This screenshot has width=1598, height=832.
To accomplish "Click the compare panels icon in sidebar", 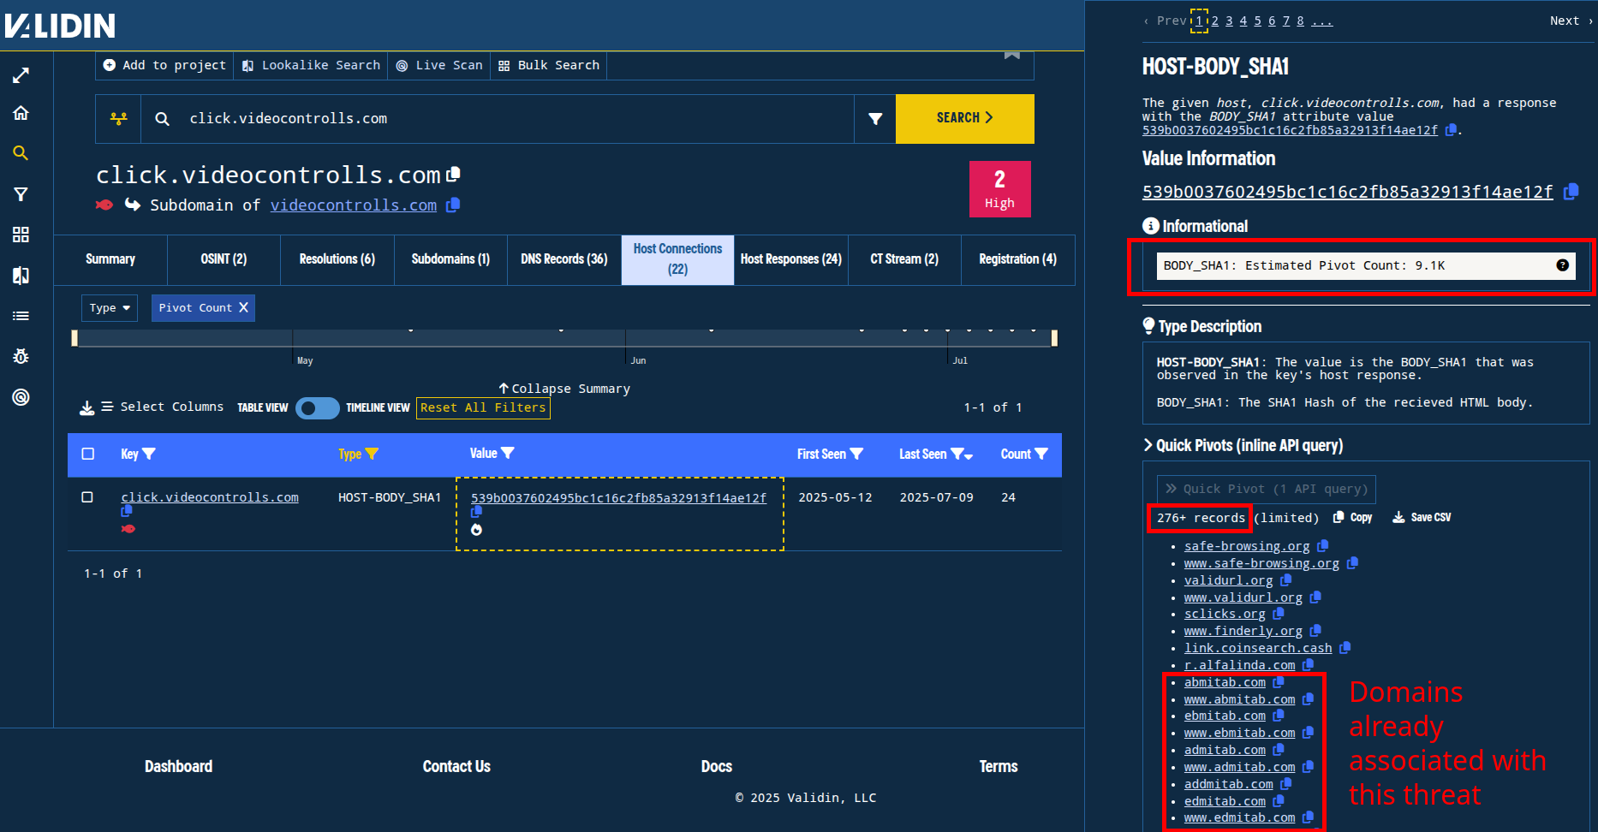I will tap(21, 276).
